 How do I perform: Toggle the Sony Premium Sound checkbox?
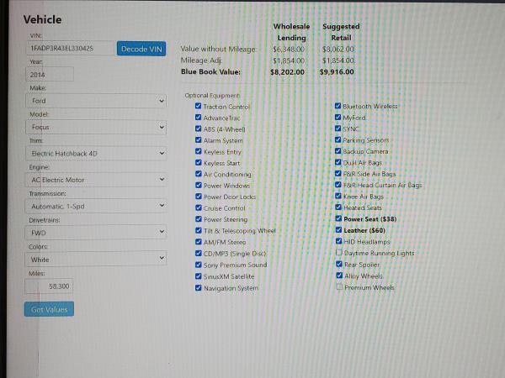pos(199,265)
